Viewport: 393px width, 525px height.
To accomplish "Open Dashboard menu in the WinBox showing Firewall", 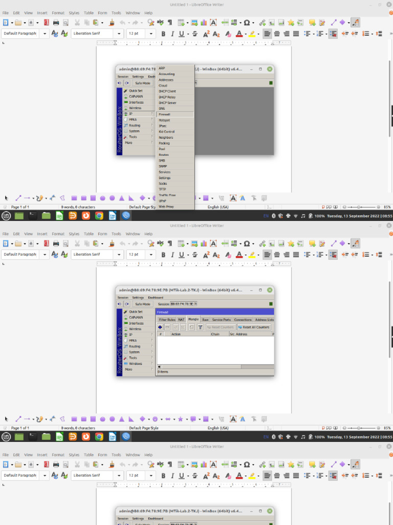I will coord(156,297).
